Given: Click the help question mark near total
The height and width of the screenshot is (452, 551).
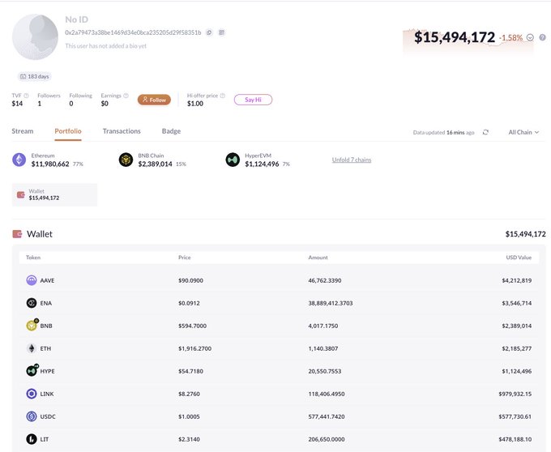Looking at the screenshot, I should pyautogui.click(x=543, y=37).
